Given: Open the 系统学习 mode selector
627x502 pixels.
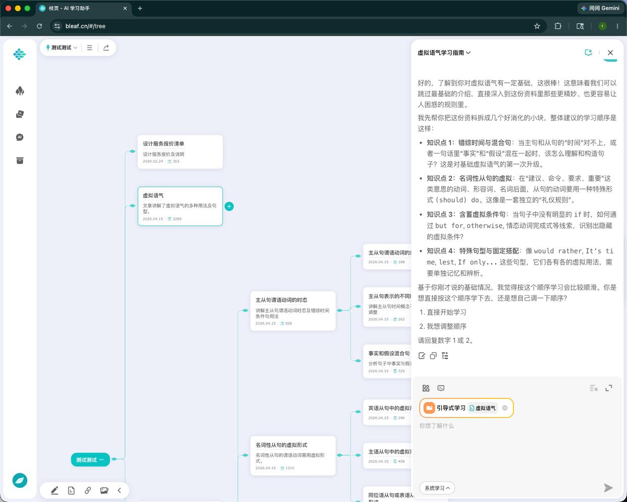Looking at the screenshot, I should [x=437, y=488].
